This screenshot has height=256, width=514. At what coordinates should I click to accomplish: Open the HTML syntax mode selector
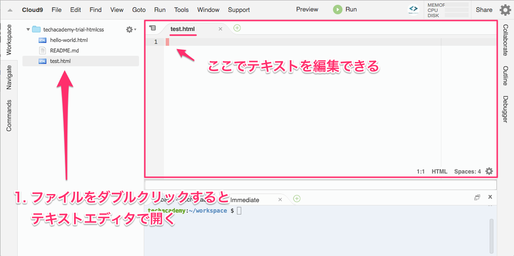point(439,172)
